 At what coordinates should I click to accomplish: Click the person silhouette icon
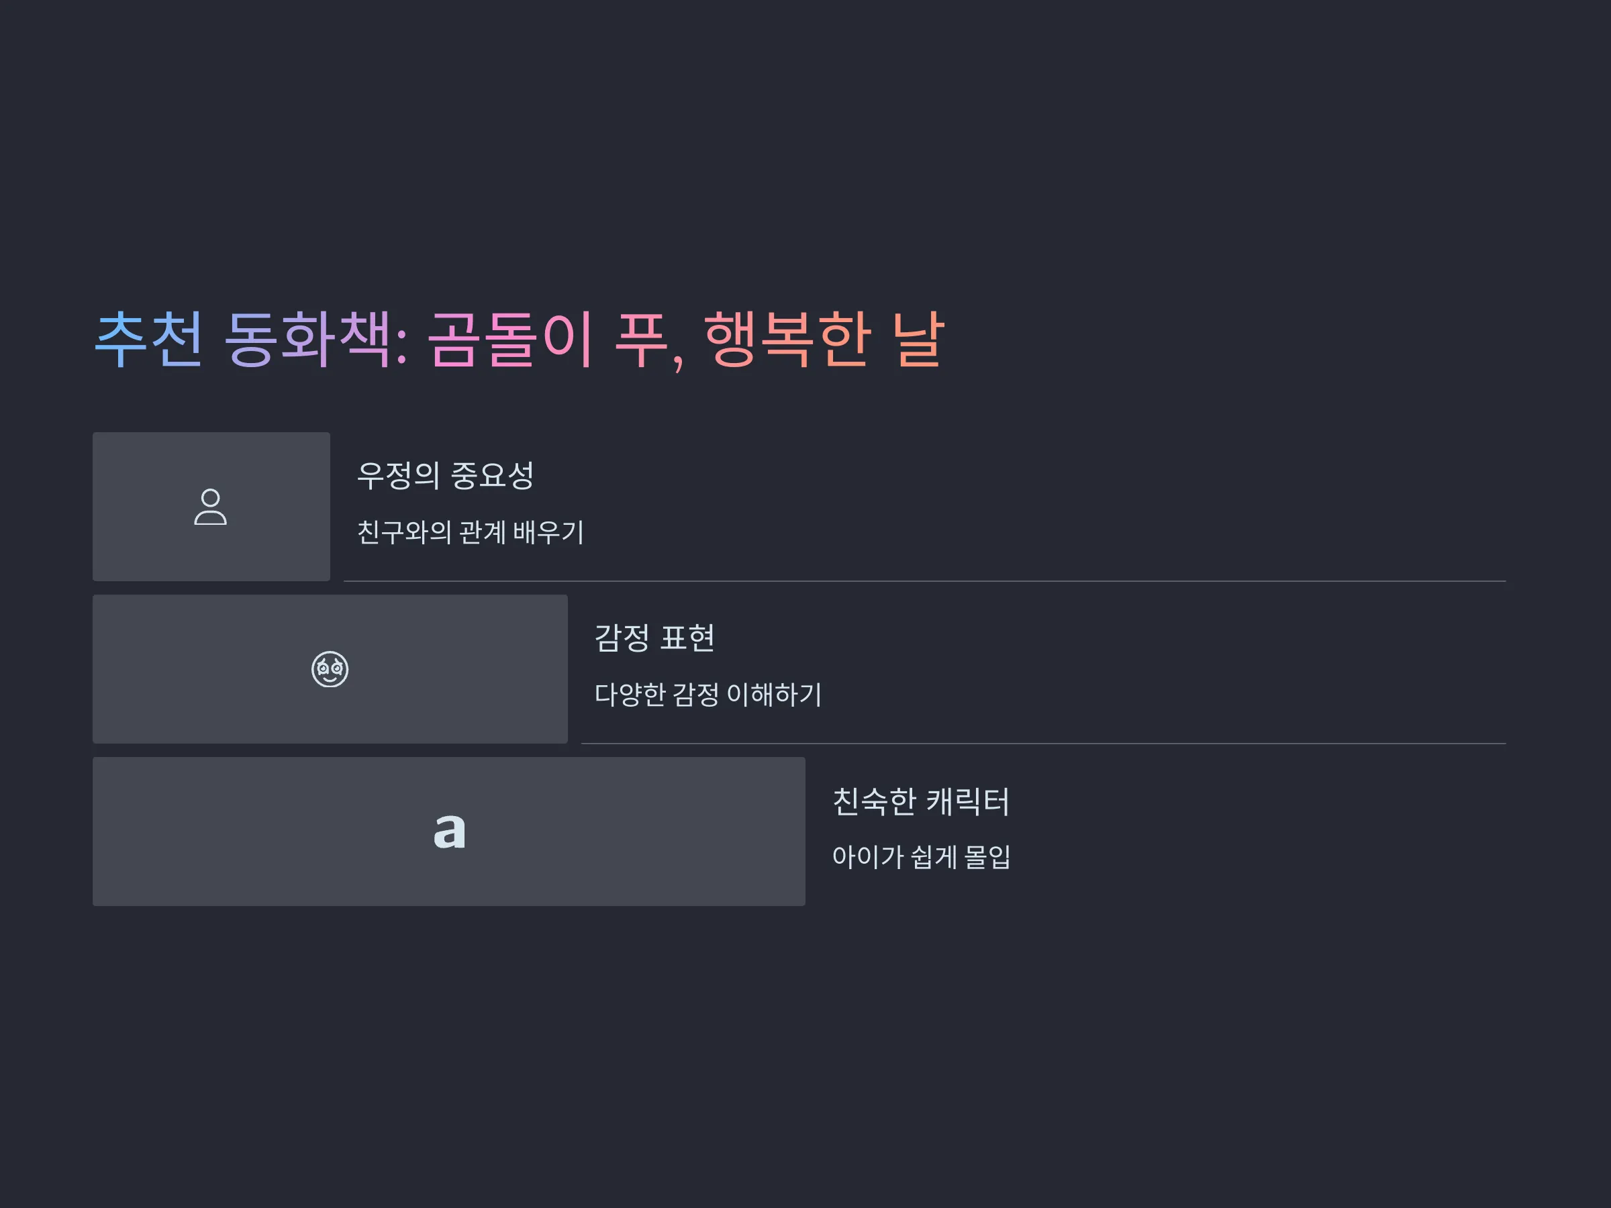tap(211, 507)
